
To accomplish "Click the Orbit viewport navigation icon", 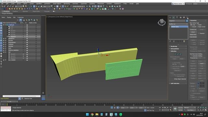I will tap(203, 110).
